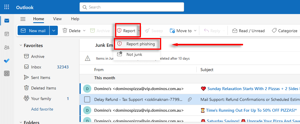The height and width of the screenshot is (124, 300).
Task: Toggle the hamburger navigation pane button
Action: (23, 19)
